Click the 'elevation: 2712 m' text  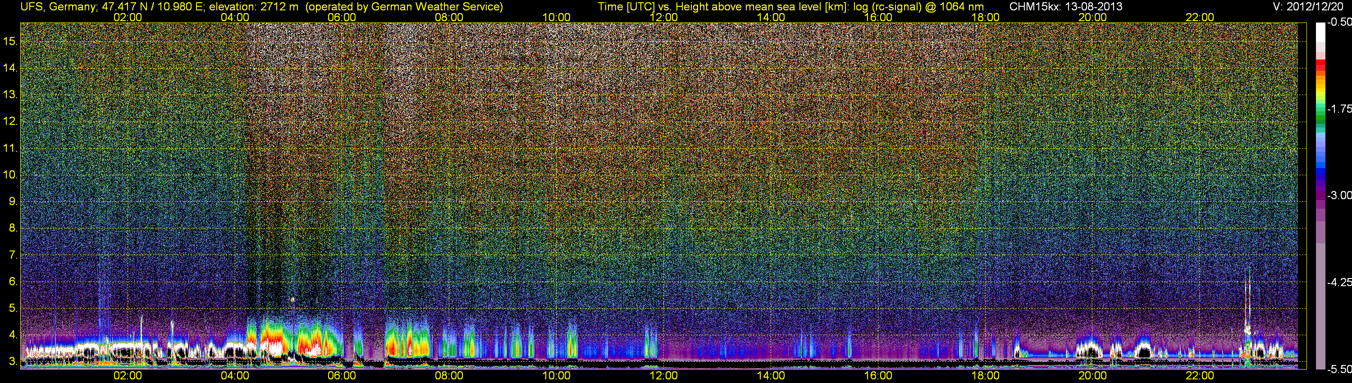[x=254, y=7]
